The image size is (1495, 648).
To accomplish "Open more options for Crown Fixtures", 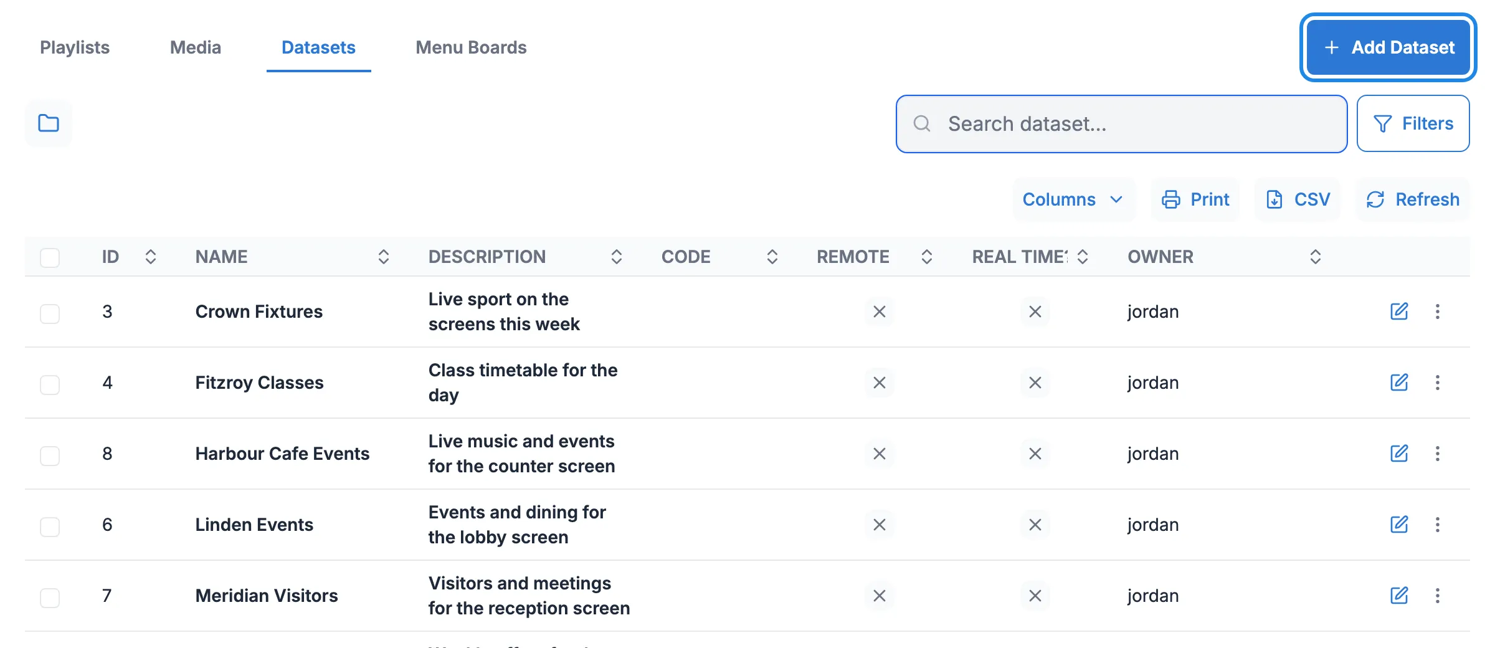I will point(1438,312).
